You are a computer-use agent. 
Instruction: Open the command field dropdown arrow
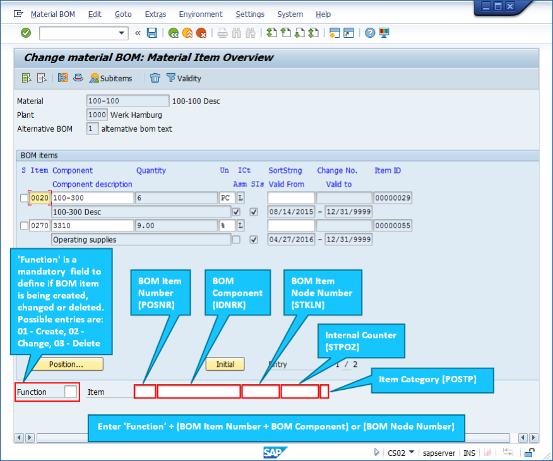(122, 33)
